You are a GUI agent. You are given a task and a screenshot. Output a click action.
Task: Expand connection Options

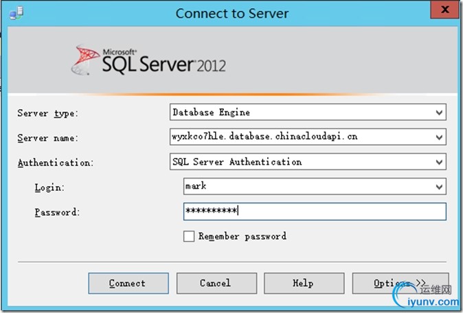pos(400,283)
